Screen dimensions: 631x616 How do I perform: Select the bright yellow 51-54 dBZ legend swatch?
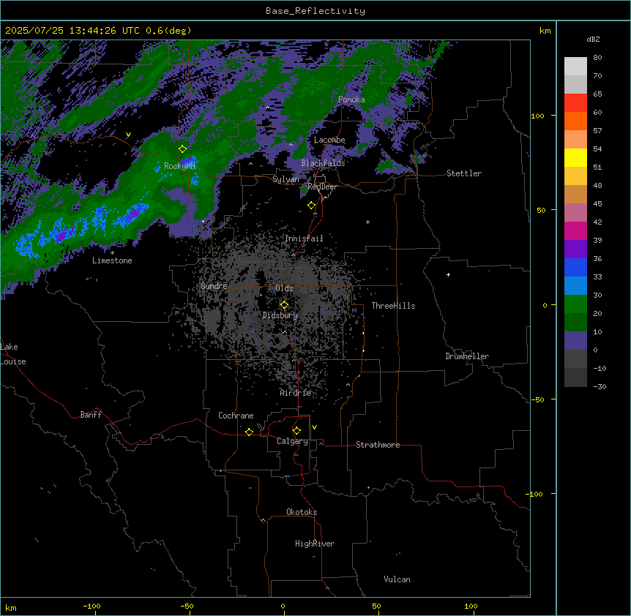575,157
